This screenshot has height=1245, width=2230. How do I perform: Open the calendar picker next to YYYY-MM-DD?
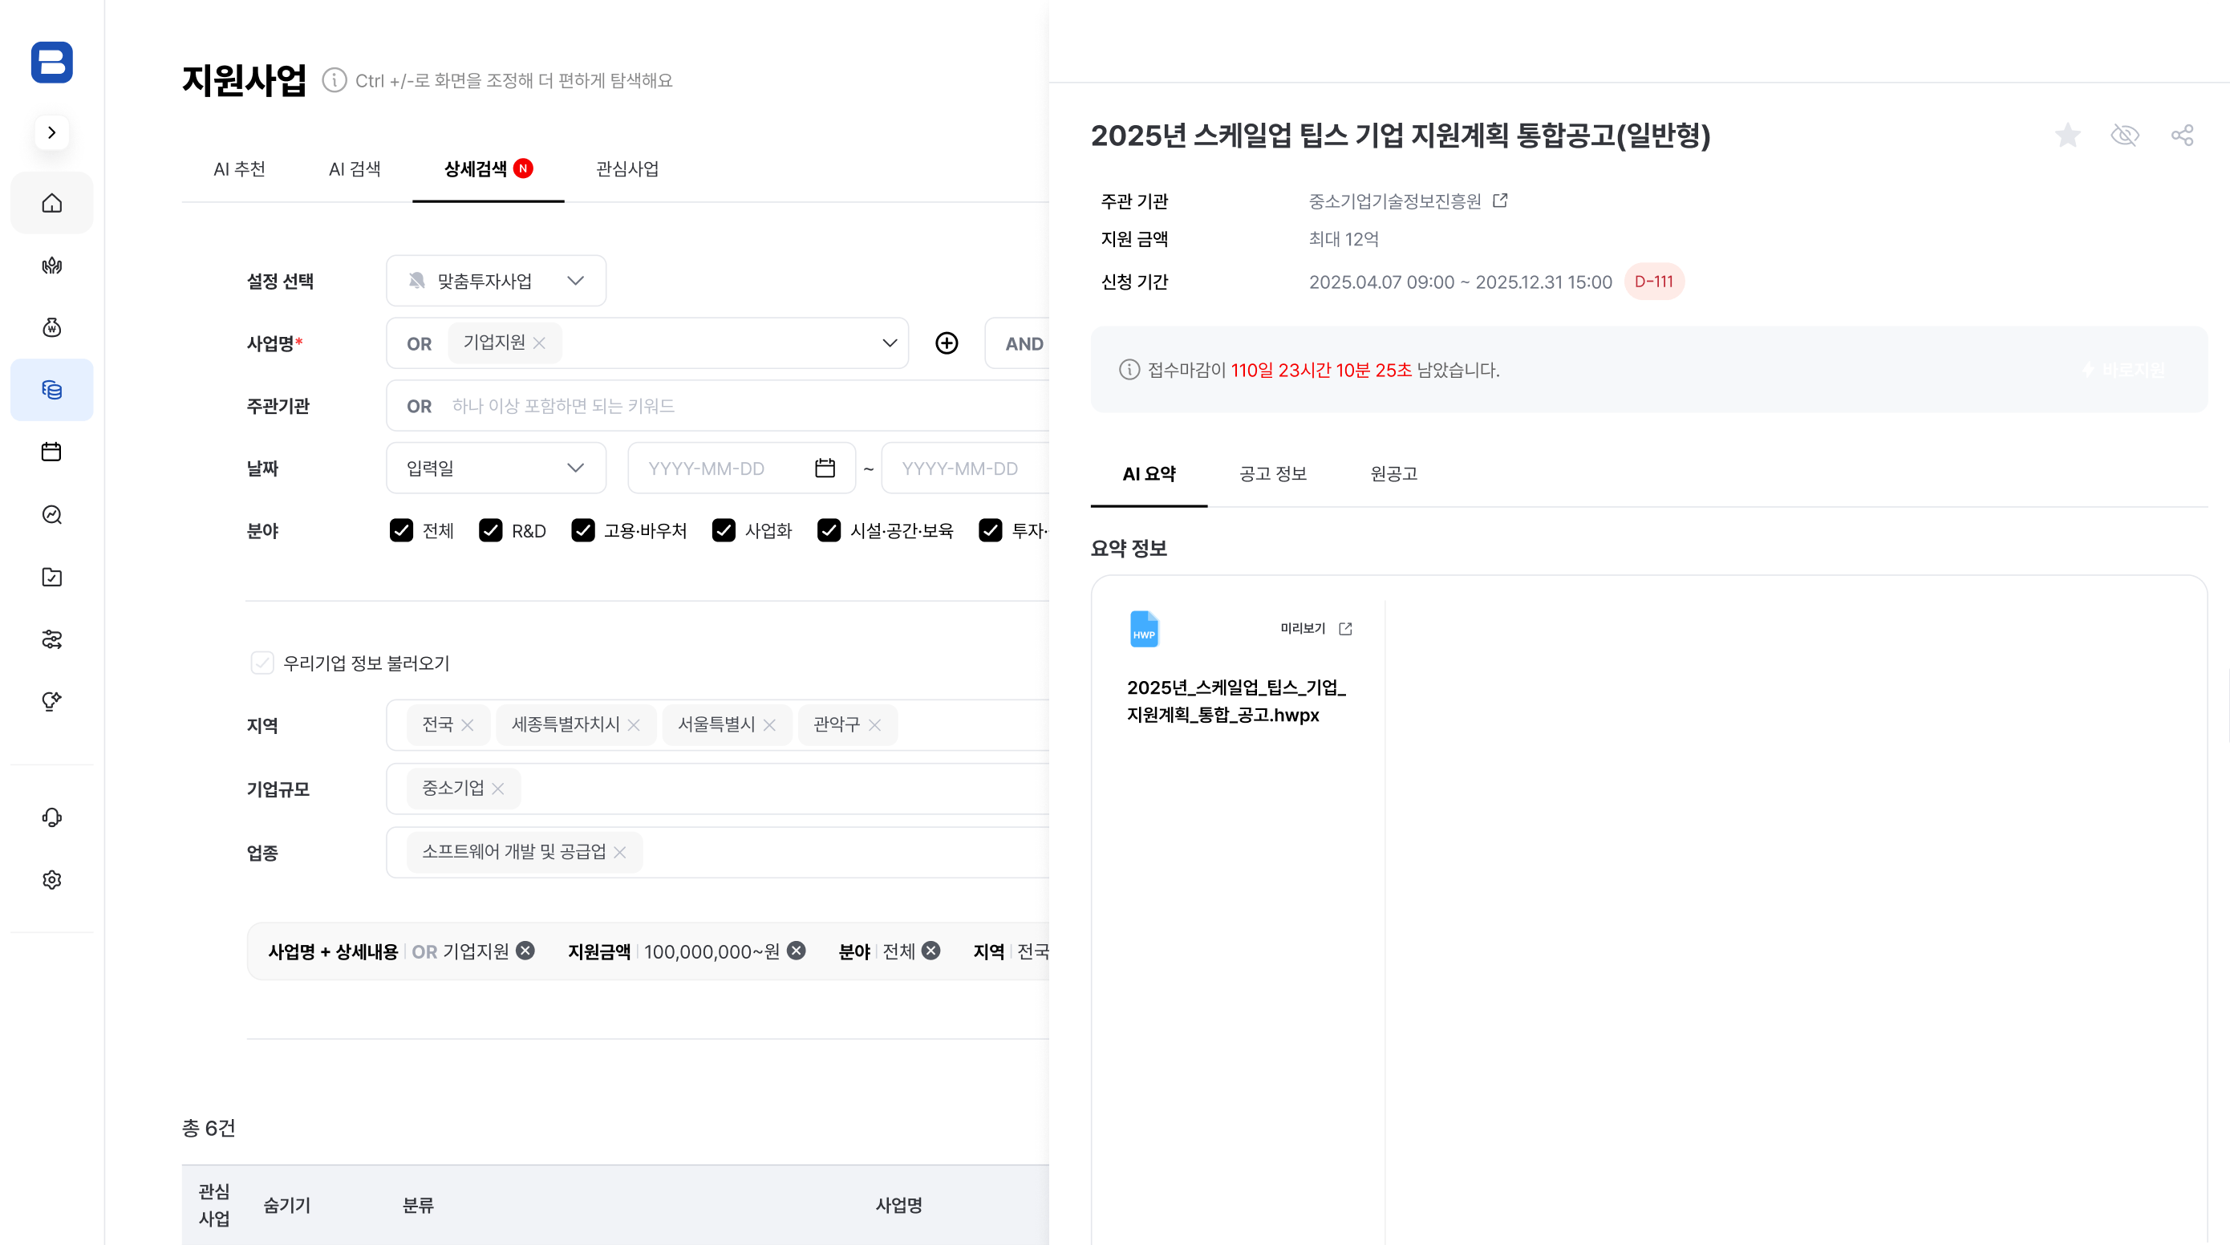point(824,468)
